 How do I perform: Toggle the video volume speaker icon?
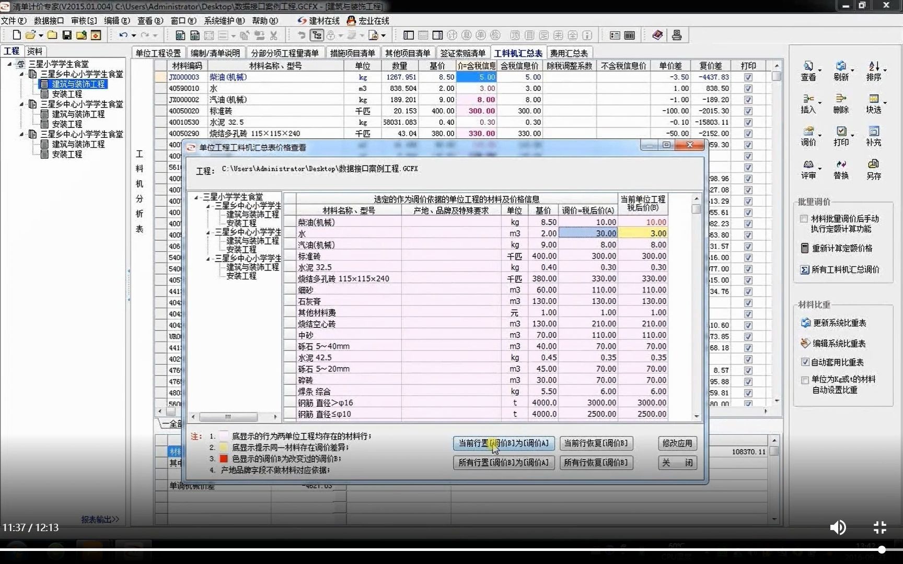click(838, 527)
